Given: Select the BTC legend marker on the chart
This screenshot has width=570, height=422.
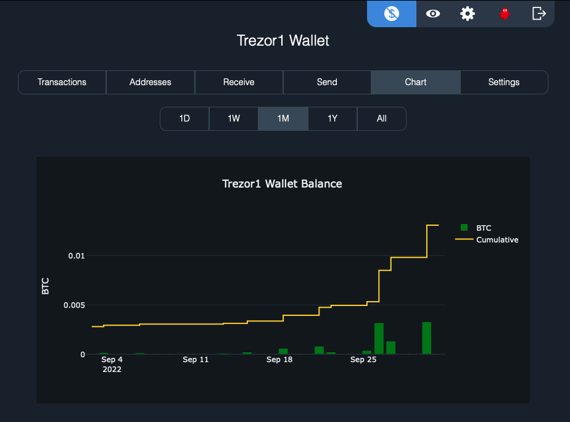Looking at the screenshot, I should (463, 227).
